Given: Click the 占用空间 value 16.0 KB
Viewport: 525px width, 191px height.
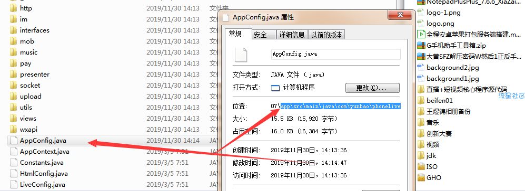Looking at the screenshot, I should pyautogui.click(x=304, y=132).
